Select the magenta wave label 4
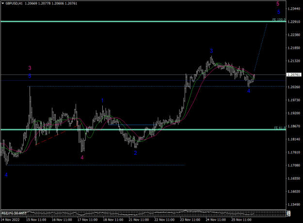This screenshot has width=303, height=223. click(x=82, y=158)
